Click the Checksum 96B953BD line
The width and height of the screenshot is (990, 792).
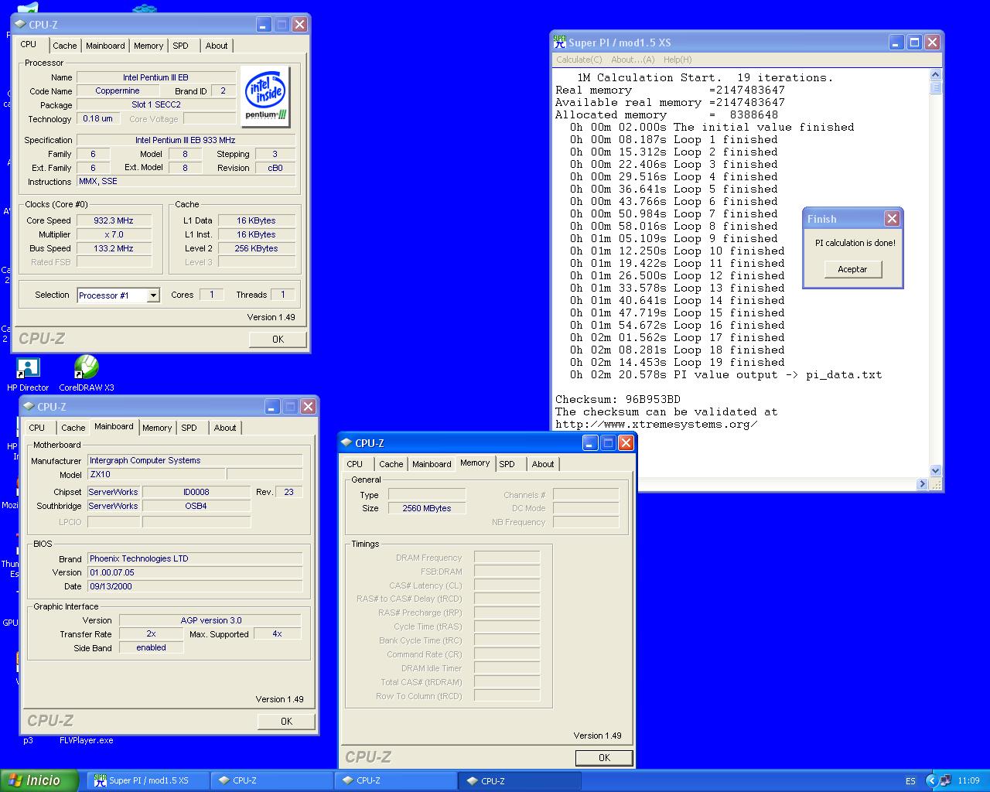[x=618, y=399]
